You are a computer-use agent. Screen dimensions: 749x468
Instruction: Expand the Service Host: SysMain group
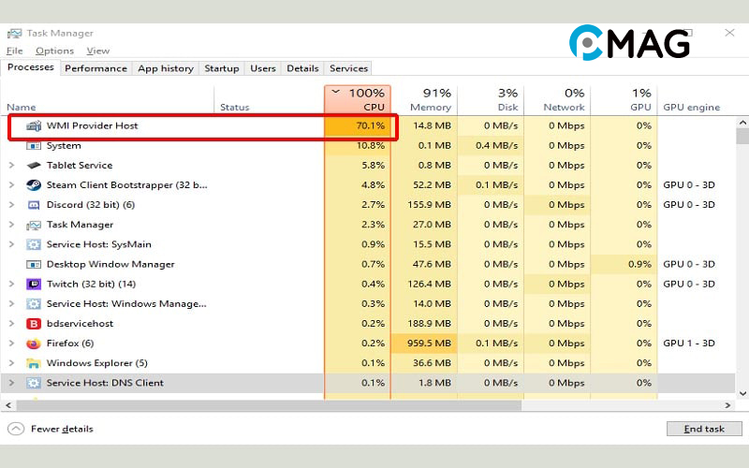pos(11,244)
